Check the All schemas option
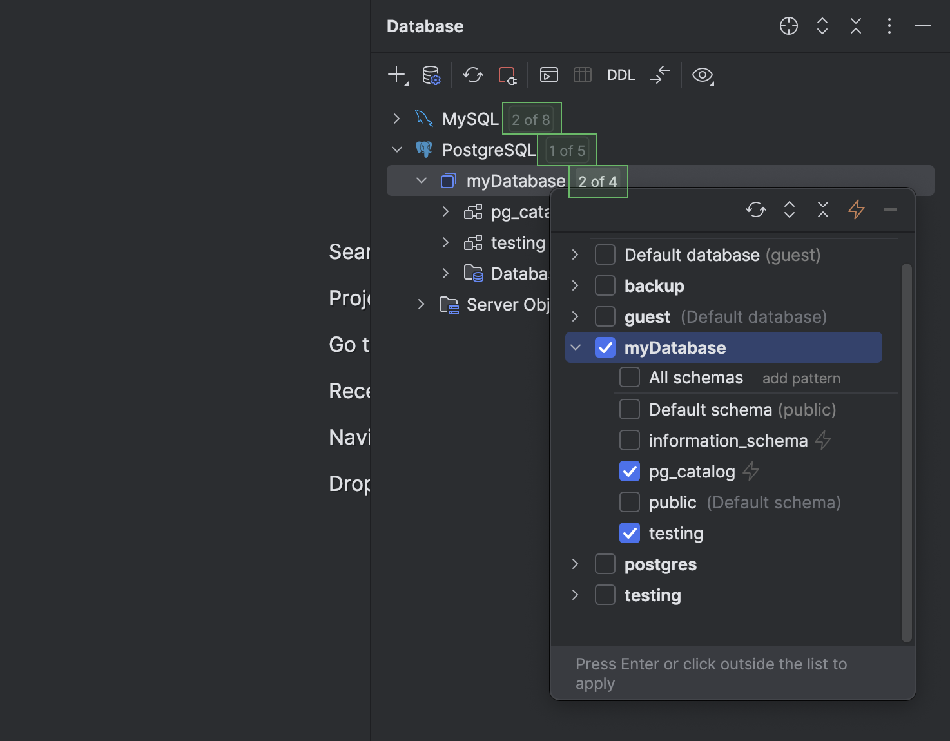Image resolution: width=950 pixels, height=741 pixels. pyautogui.click(x=629, y=377)
